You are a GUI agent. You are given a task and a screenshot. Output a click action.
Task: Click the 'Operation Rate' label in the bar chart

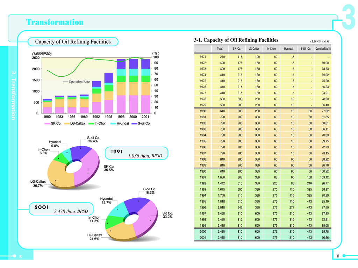coord(79,82)
